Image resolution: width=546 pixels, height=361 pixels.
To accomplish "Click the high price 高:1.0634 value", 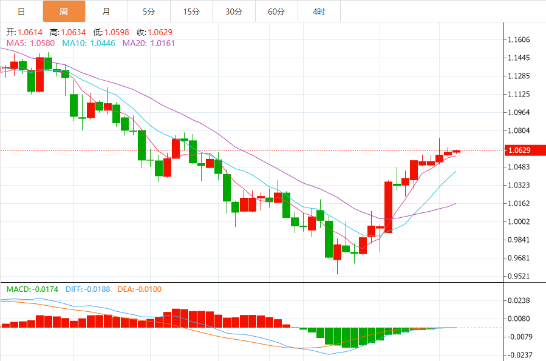I will [x=68, y=32].
